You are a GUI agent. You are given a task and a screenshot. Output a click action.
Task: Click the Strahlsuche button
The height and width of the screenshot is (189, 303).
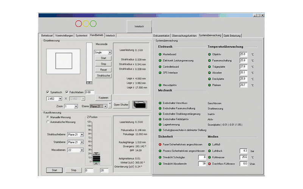coord(103,76)
